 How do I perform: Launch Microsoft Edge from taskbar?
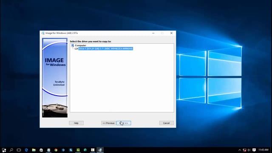point(26,150)
